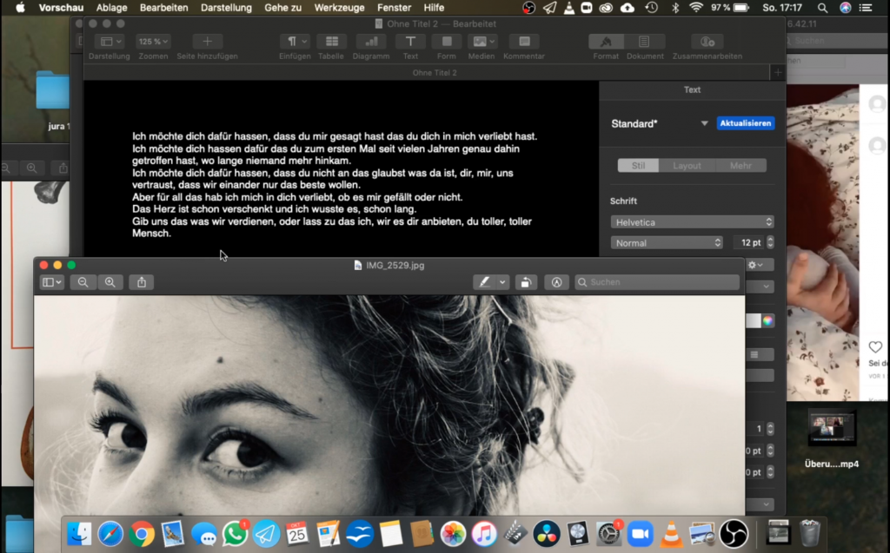Open the 125 % zoom dropdown
Image resolution: width=890 pixels, height=553 pixels.
coord(153,42)
